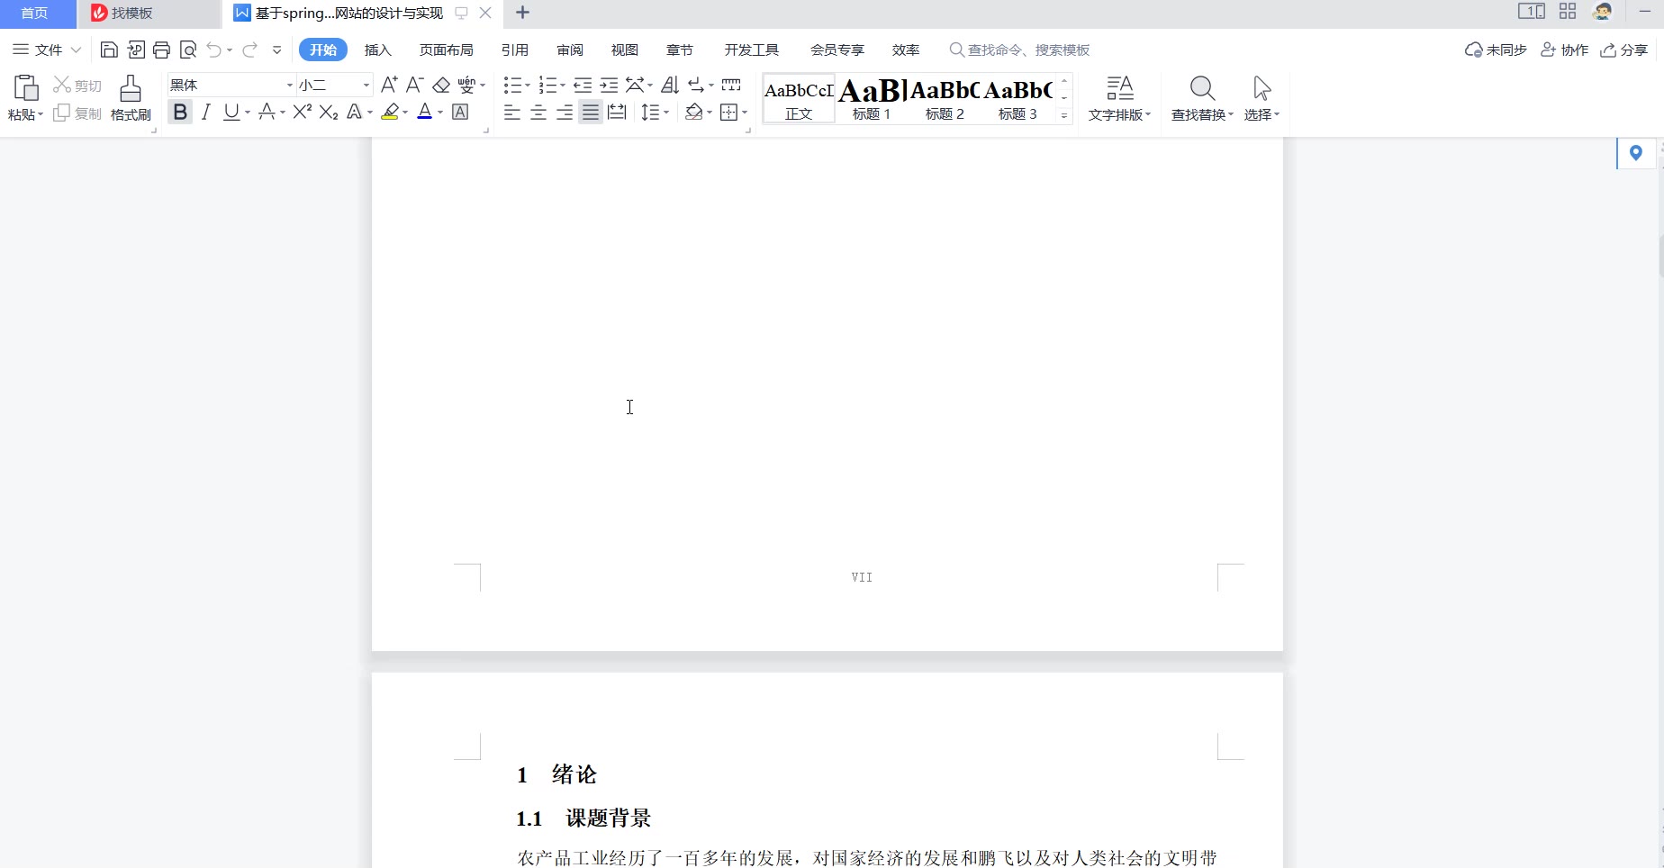1664x868 pixels.
Task: Click the strikethrough A icon
Action: point(267,112)
